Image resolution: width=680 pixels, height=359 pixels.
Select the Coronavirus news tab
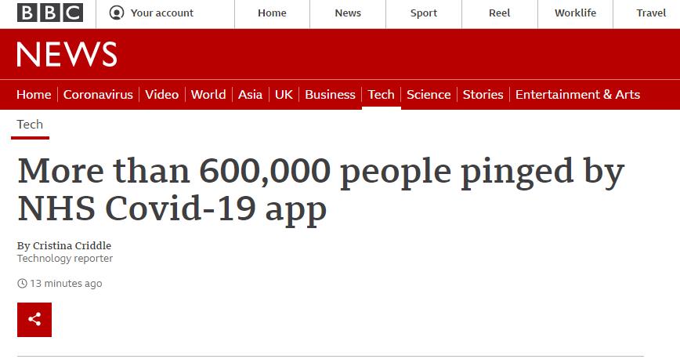click(98, 95)
